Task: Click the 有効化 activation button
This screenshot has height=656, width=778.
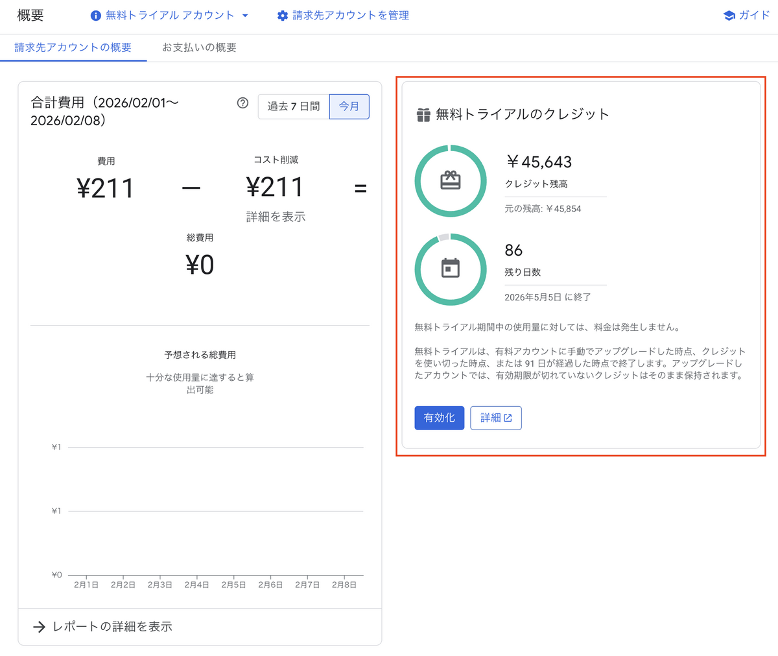Action: pyautogui.click(x=439, y=418)
